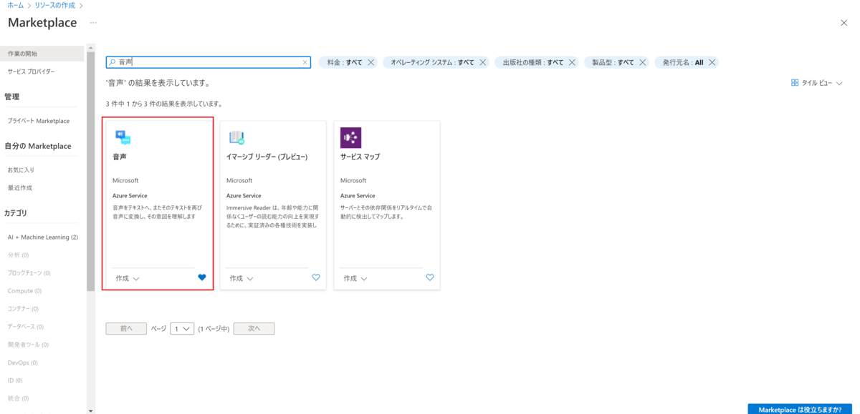Open the 出版社の種類 filter options
This screenshot has height=414, width=860.
click(533, 62)
